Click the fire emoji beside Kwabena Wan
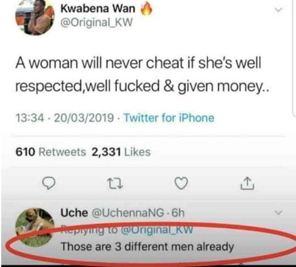Screen dimensions: 296x267 (146, 9)
